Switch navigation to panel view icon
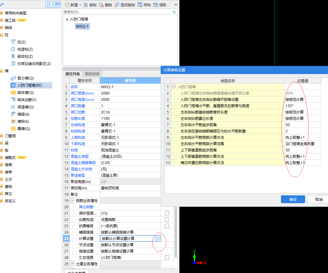This screenshot has height=273, width=328. 57,5
